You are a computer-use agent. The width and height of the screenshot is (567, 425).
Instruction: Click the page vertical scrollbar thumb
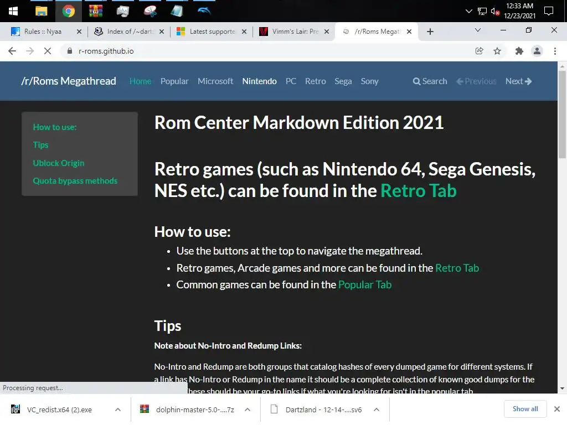coord(562,114)
